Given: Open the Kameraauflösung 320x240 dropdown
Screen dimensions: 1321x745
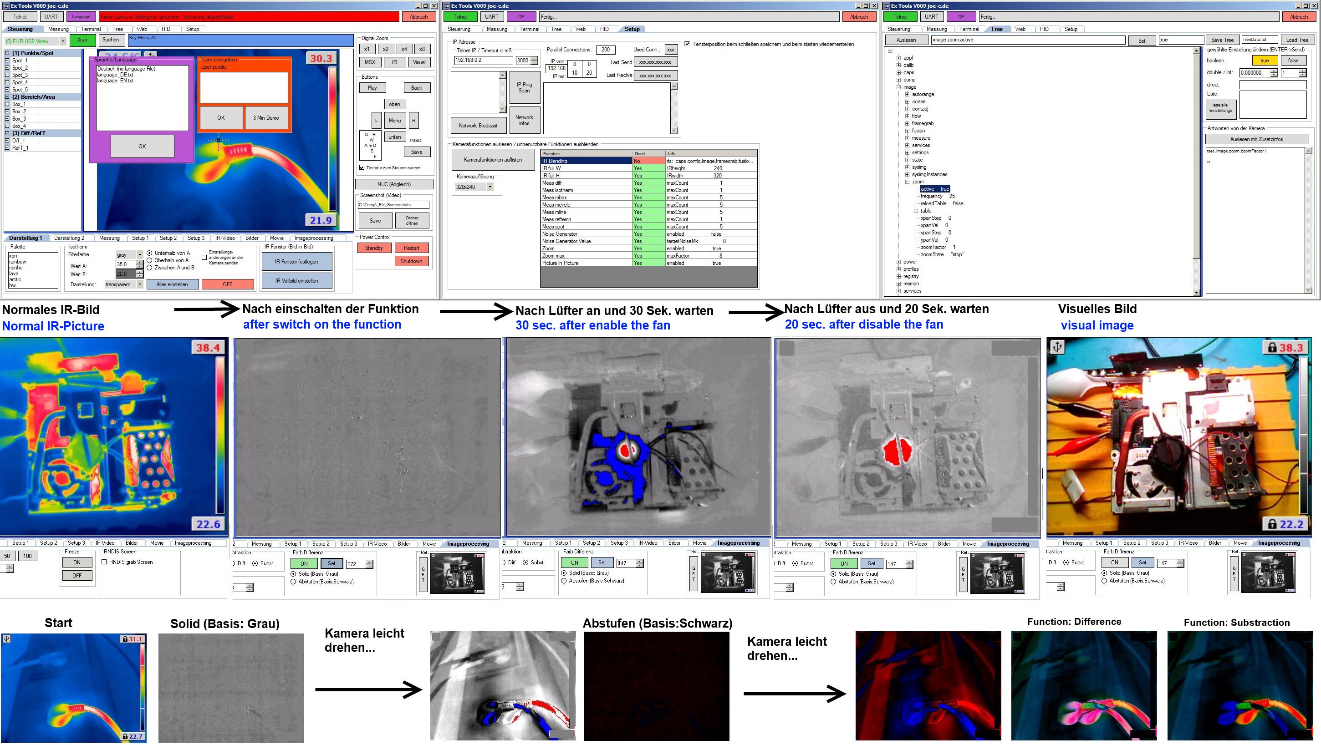Looking at the screenshot, I should (490, 187).
